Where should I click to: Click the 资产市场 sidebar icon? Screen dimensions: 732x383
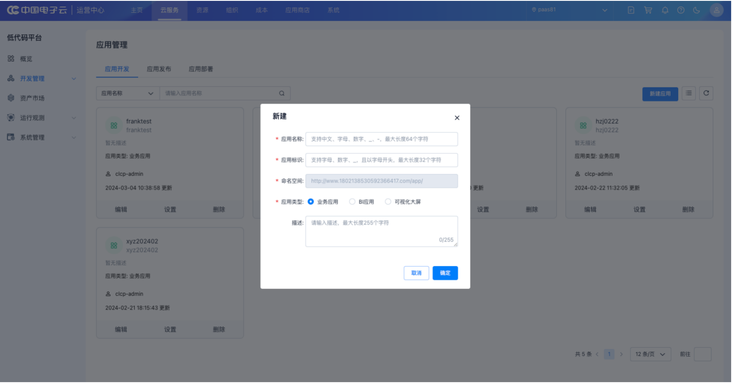(11, 98)
